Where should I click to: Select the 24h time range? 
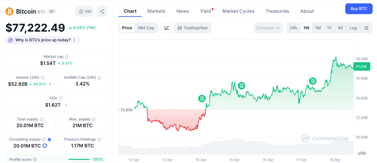pos(293,28)
